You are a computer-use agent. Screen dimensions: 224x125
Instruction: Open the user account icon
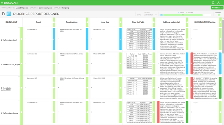(x=219, y=3)
